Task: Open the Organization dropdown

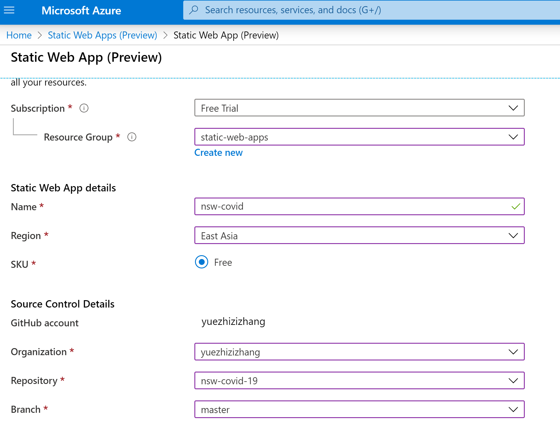Action: pyautogui.click(x=359, y=352)
